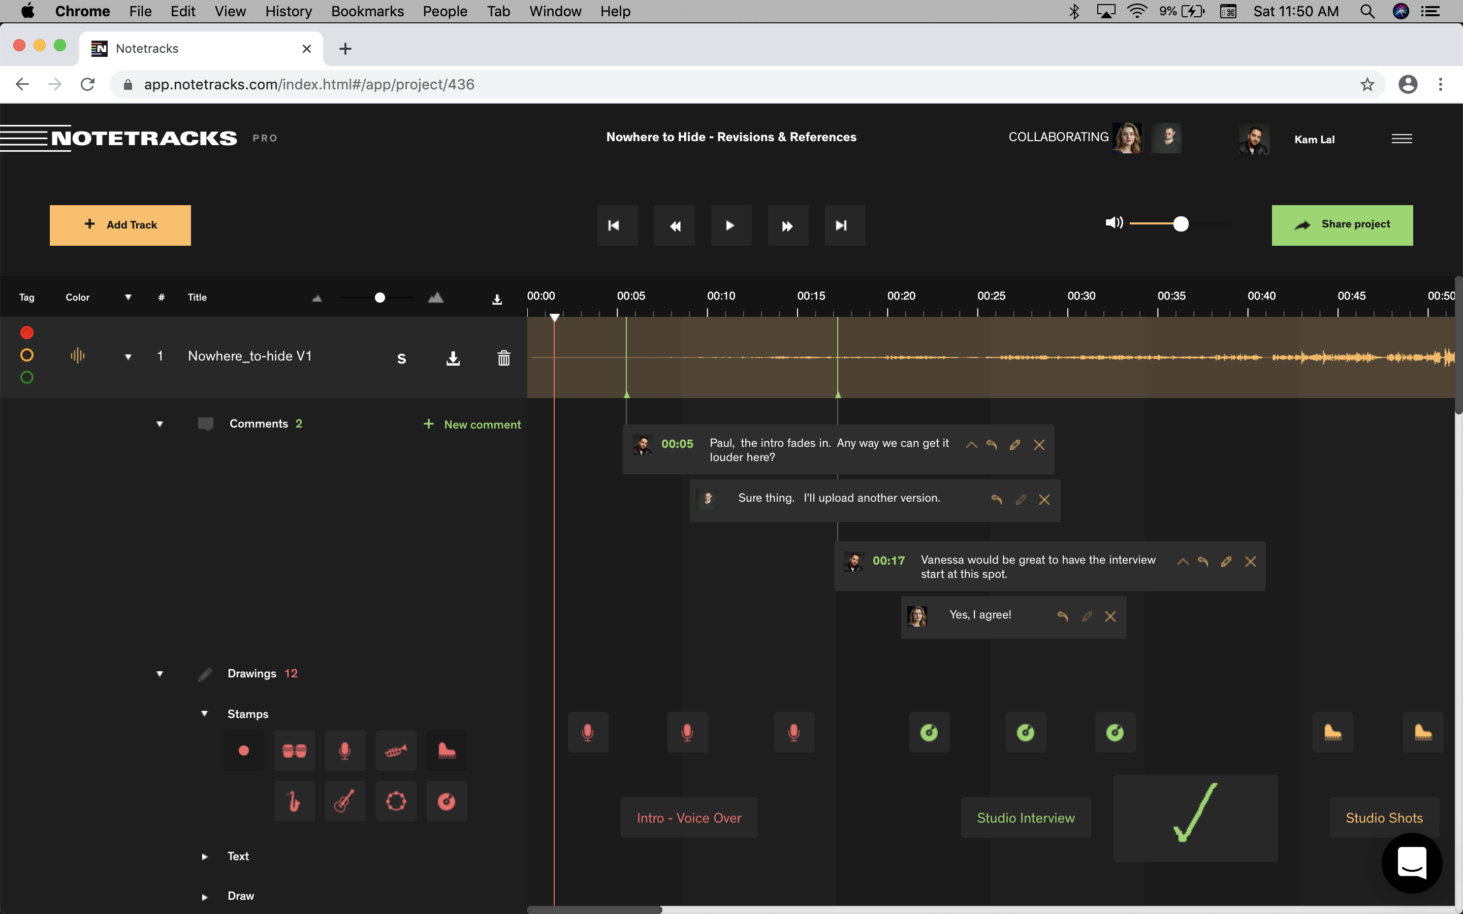Click the Add Track button
This screenshot has width=1463, height=914.
(120, 225)
